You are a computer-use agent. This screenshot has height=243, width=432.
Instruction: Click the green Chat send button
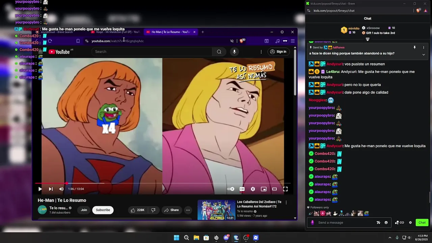[422, 222]
